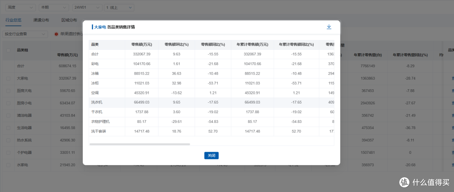Image resolution: width=454 pixels, height=192 pixels.
Task: Click the -36.78 value in the background table
Action: [410, 127]
